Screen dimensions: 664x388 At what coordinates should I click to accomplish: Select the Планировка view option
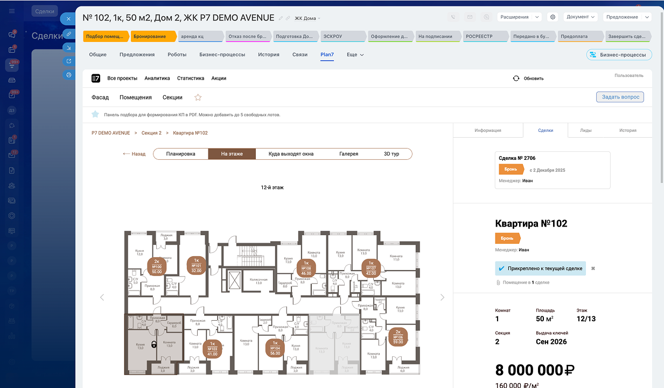click(180, 154)
